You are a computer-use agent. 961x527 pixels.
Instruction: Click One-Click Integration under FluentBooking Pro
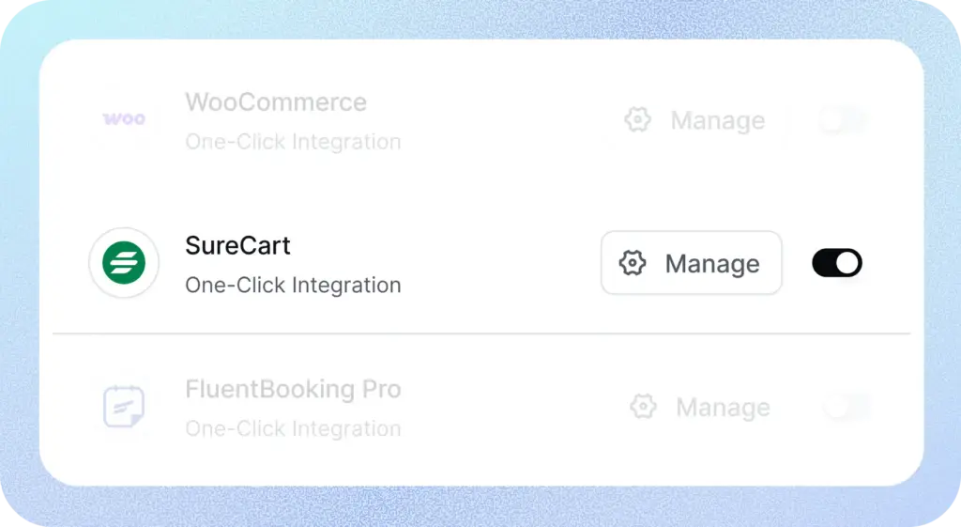click(x=293, y=428)
